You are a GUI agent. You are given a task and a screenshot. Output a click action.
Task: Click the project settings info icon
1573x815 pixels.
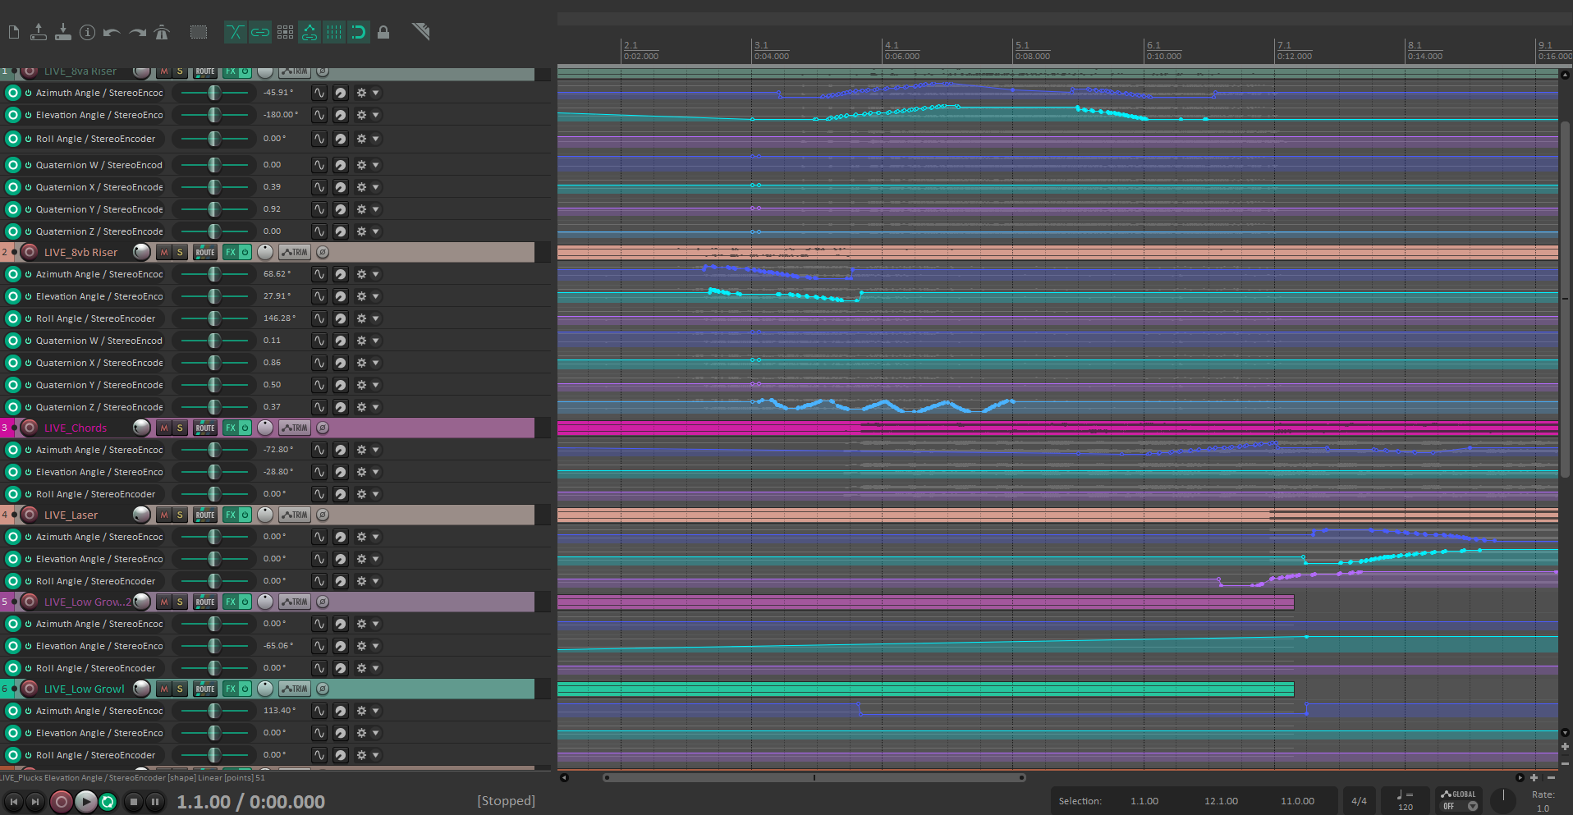tap(88, 32)
